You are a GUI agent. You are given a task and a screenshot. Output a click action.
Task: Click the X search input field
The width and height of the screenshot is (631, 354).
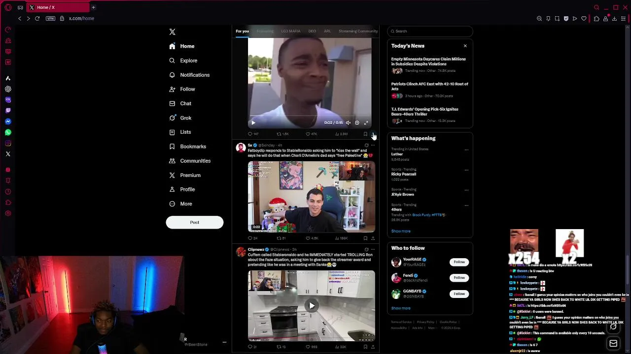430,31
